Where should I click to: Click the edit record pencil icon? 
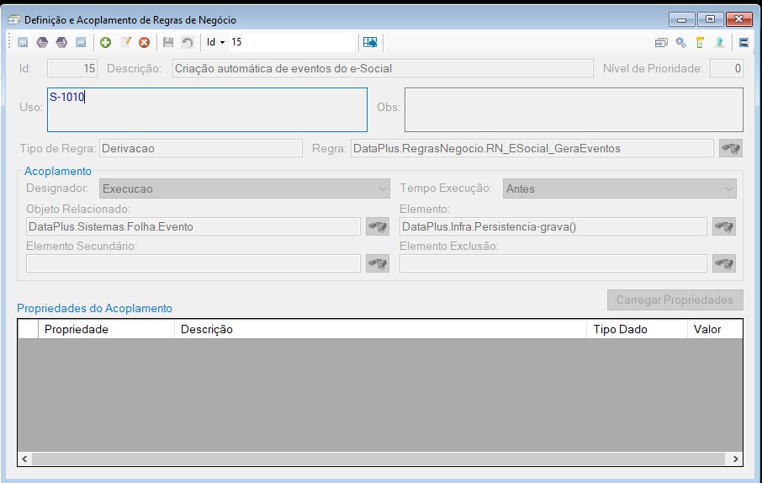tap(125, 42)
